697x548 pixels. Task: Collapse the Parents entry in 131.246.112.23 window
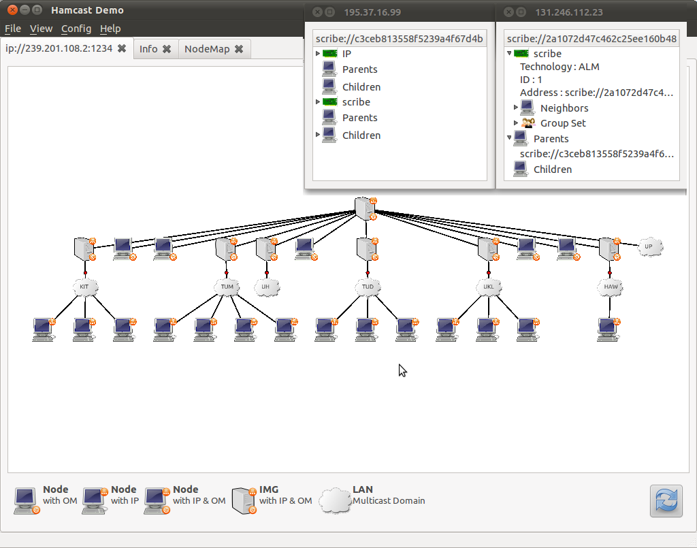pos(509,138)
